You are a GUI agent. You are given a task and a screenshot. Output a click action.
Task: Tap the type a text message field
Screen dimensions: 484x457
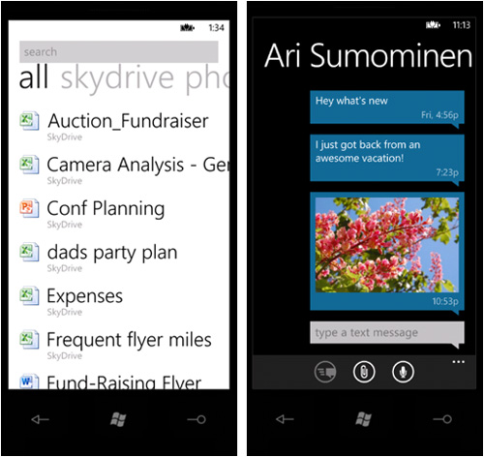coord(387,332)
